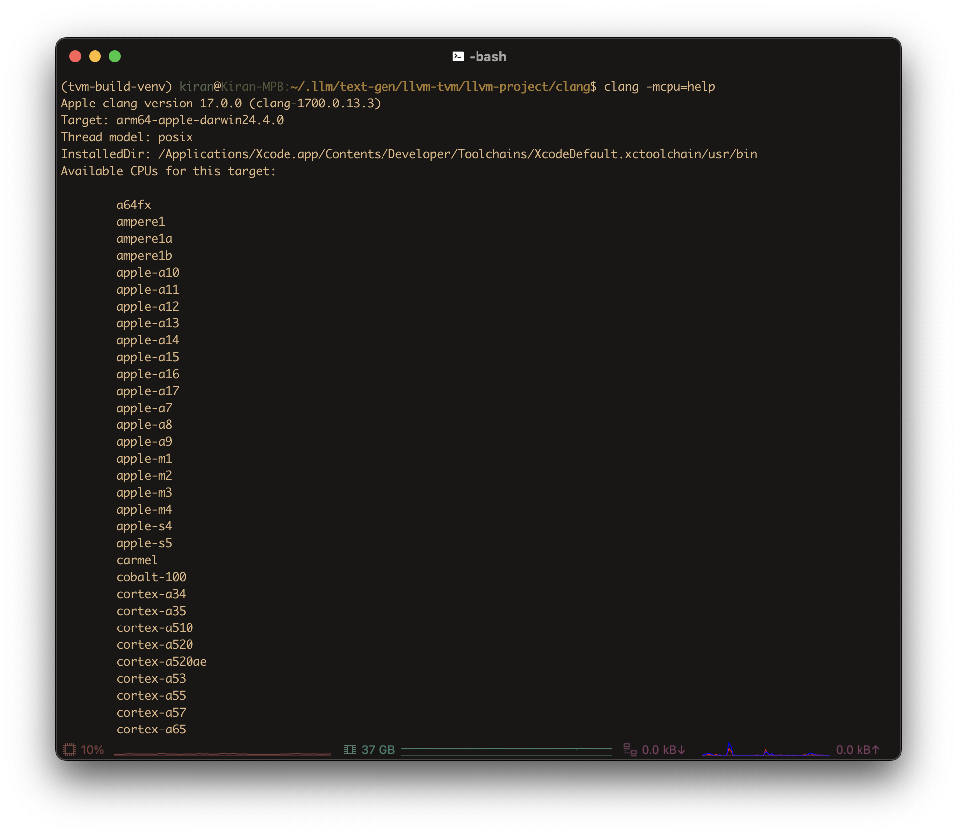Click the CPU chip icon in status bar

coord(69,749)
